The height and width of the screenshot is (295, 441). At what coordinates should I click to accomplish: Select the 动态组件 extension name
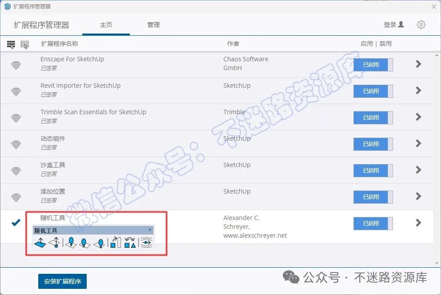[x=53, y=138]
